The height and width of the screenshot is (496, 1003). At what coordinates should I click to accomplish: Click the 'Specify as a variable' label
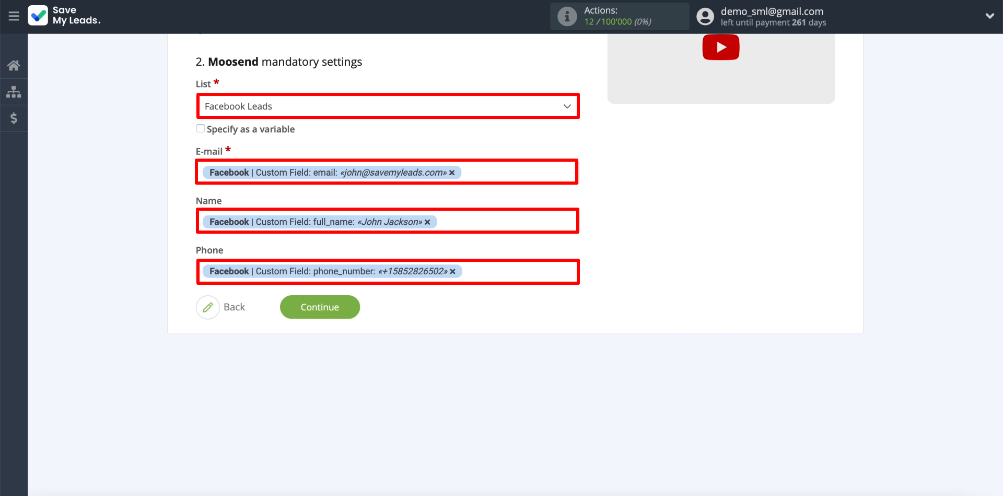tap(251, 129)
